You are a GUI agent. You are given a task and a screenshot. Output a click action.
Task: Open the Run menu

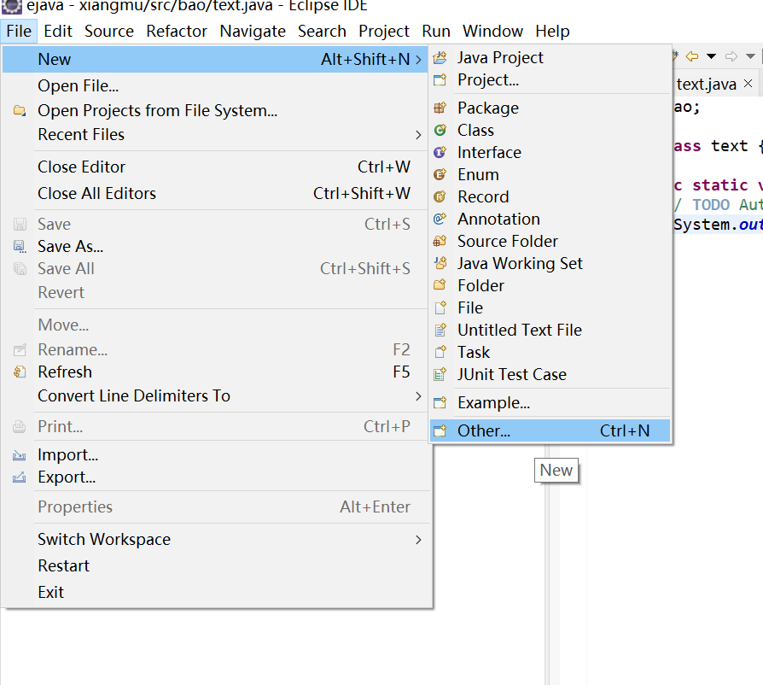coord(436,31)
